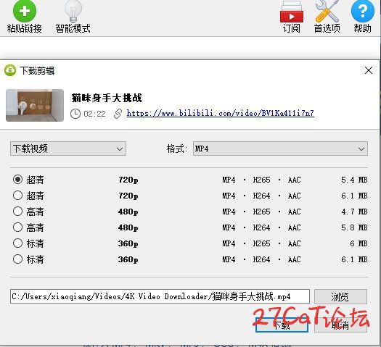381x347 pixels.
Task: Select the 480p H265 4.7 MB option
Action: tap(17, 212)
